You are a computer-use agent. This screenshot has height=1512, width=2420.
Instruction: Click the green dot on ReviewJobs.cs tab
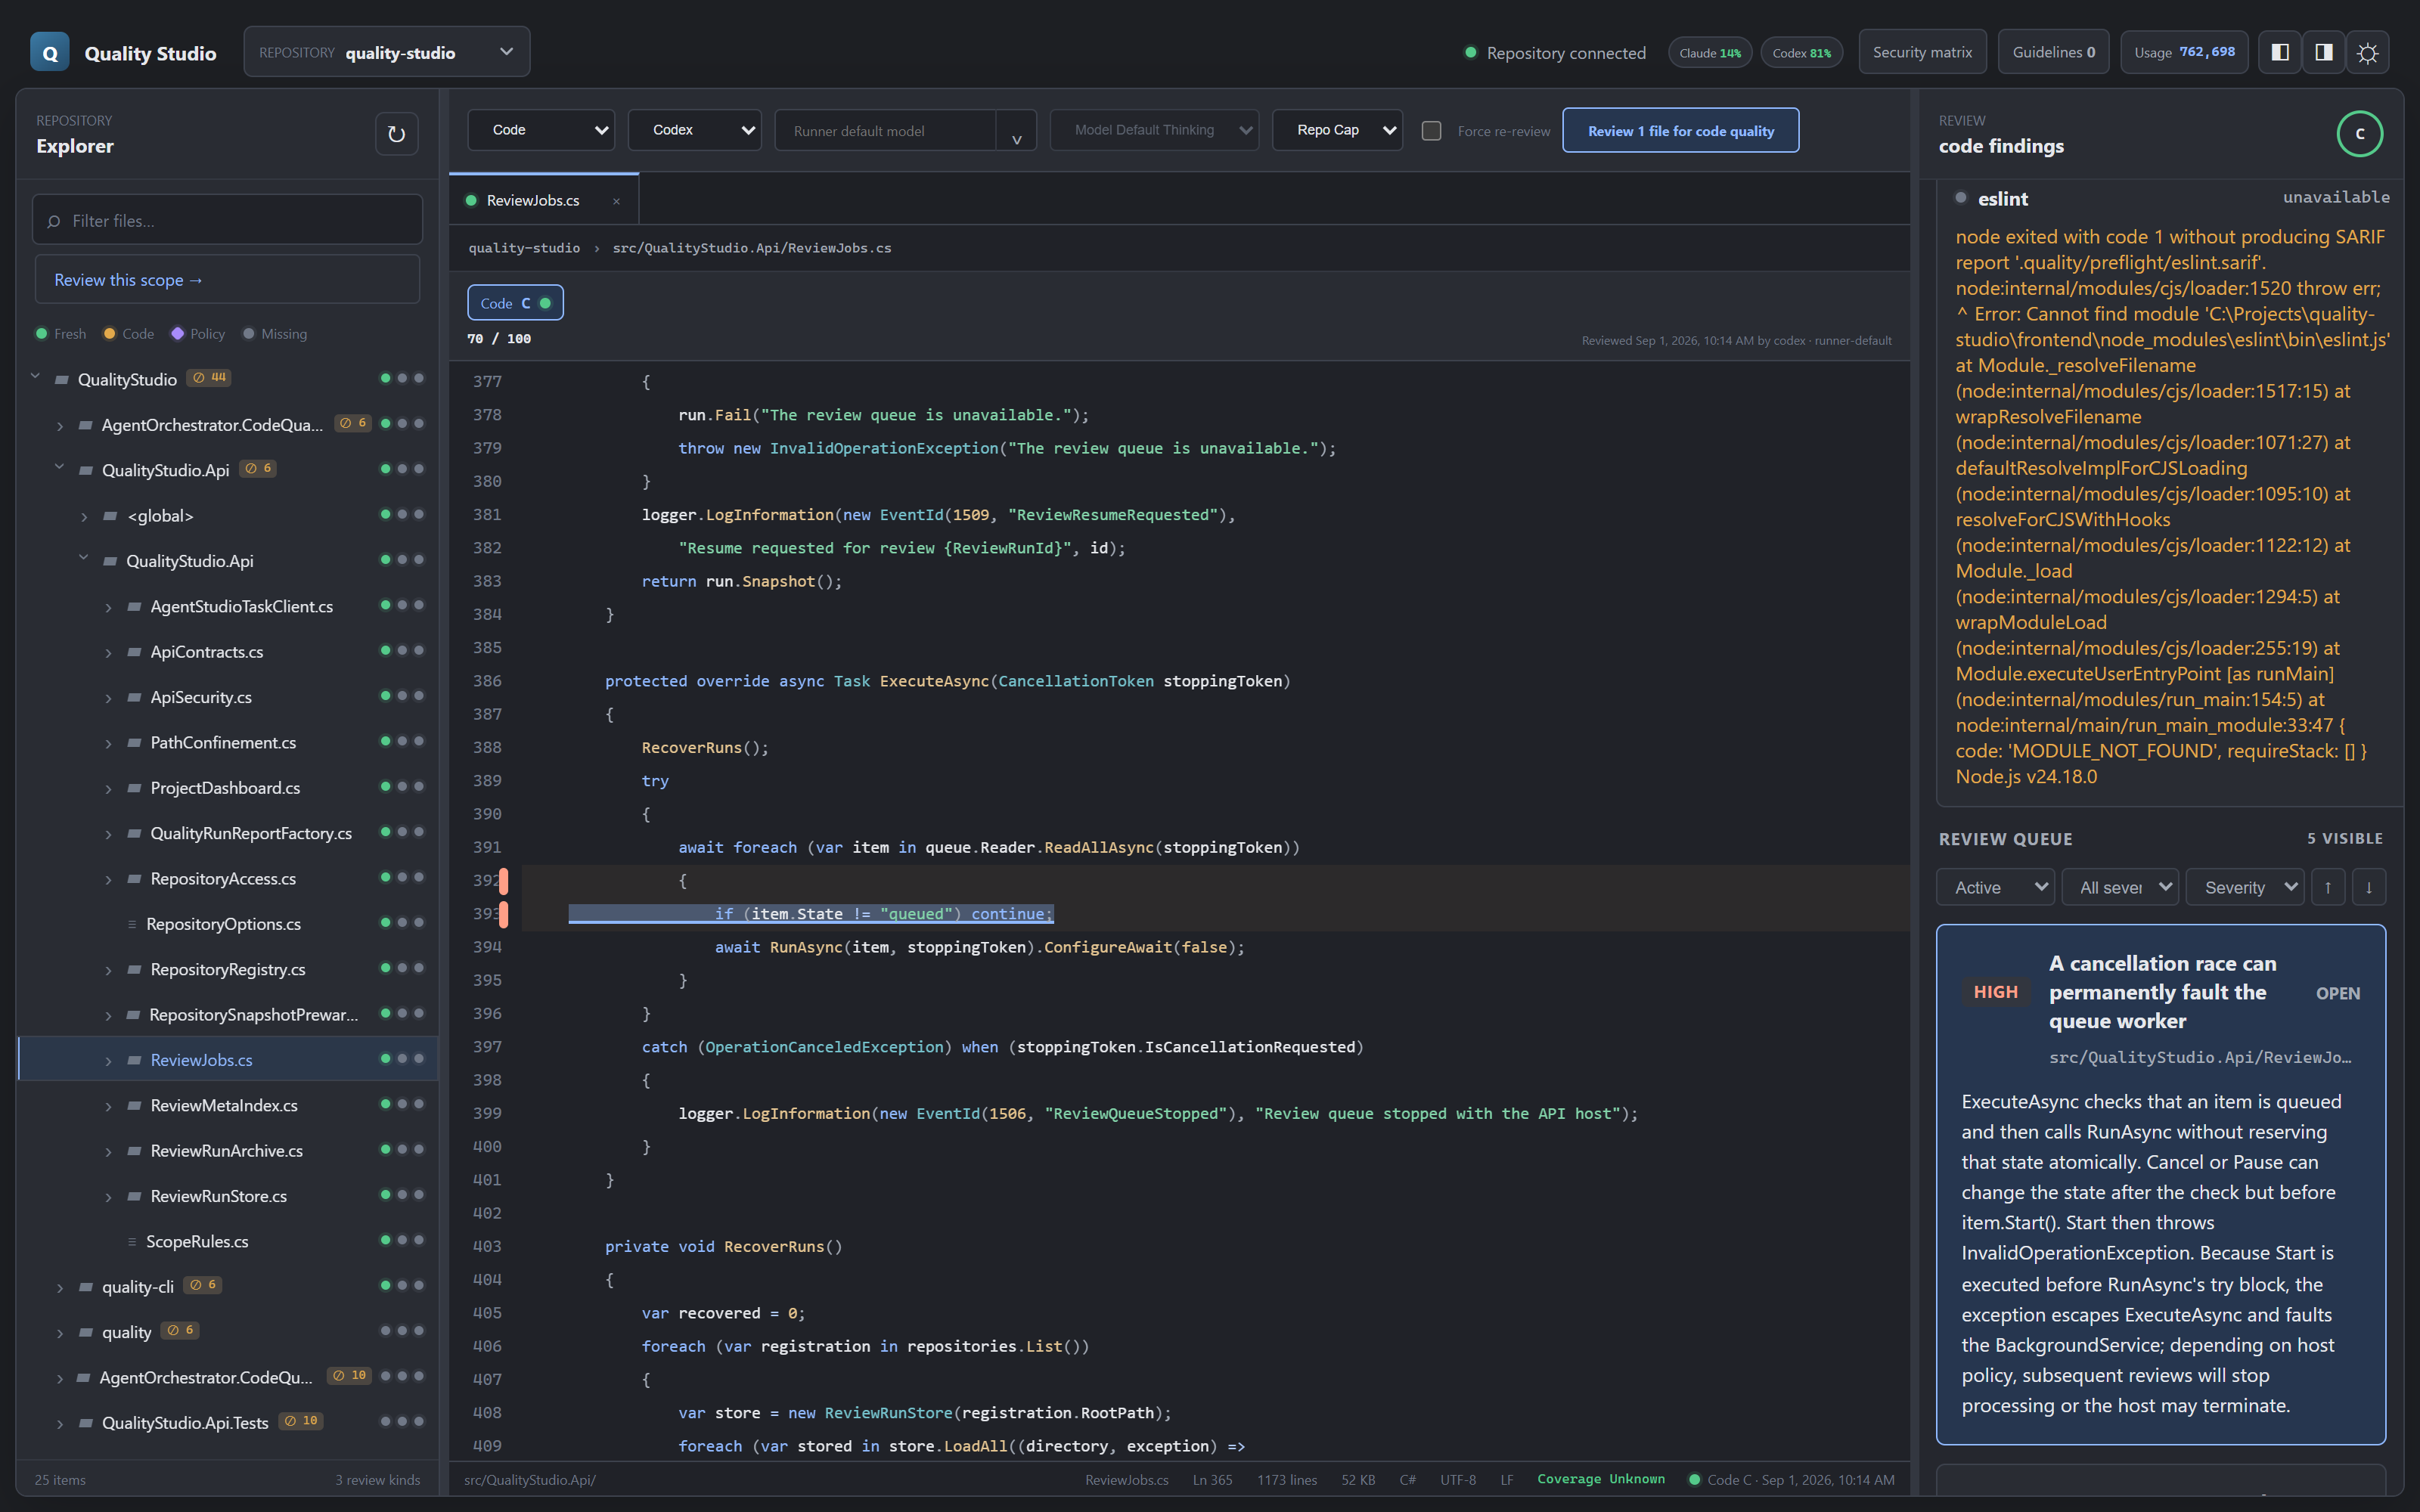tap(471, 201)
